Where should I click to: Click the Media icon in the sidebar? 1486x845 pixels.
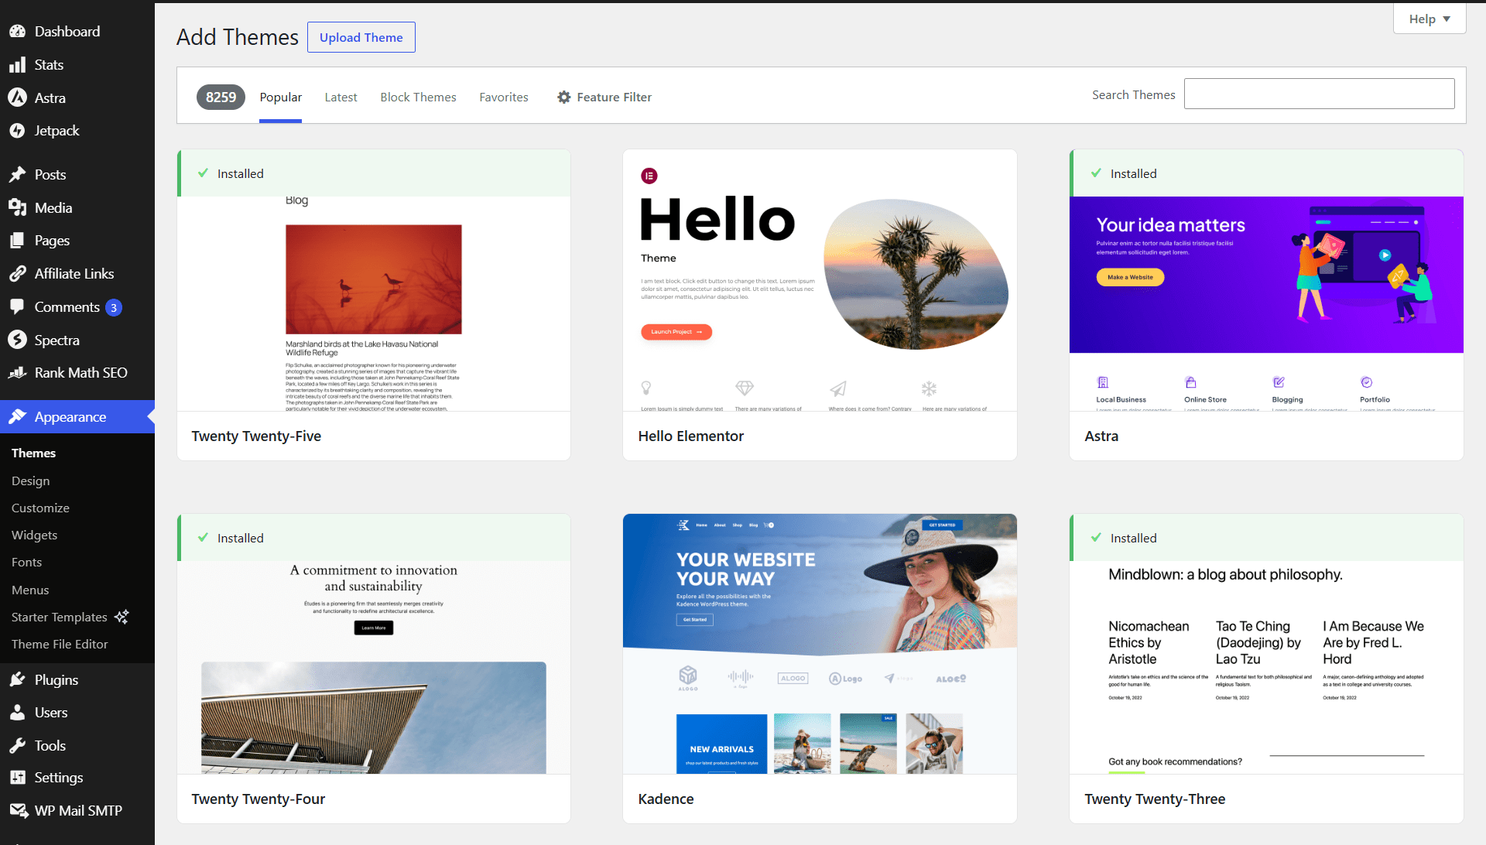tap(17, 207)
